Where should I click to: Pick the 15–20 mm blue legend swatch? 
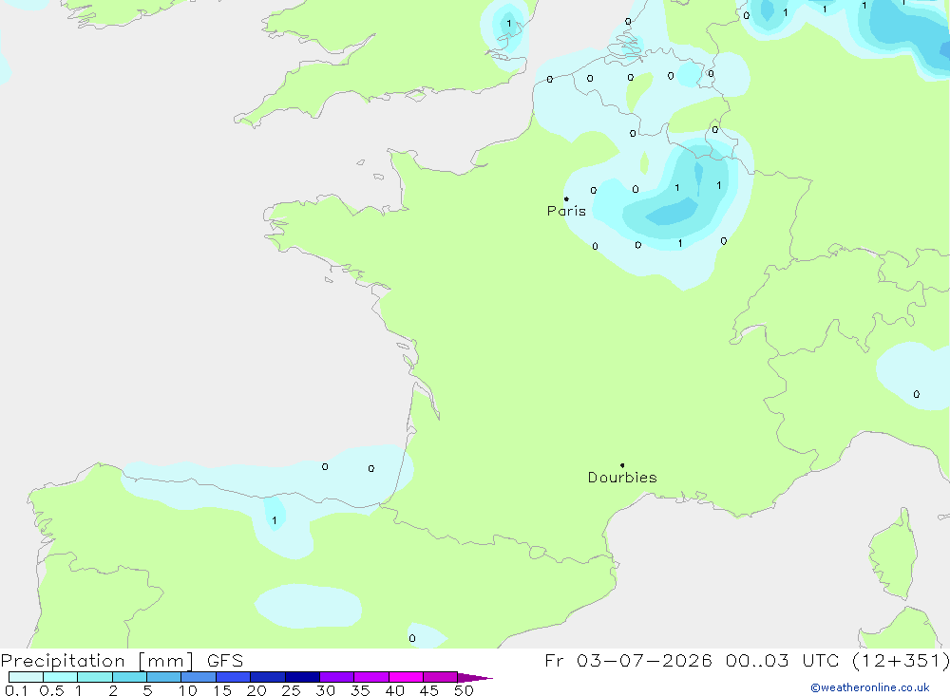pos(233,677)
